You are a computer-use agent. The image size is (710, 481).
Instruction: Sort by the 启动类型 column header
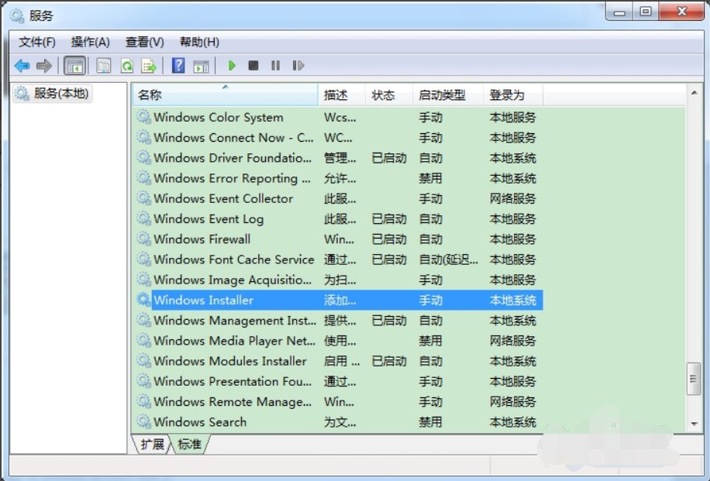point(447,94)
